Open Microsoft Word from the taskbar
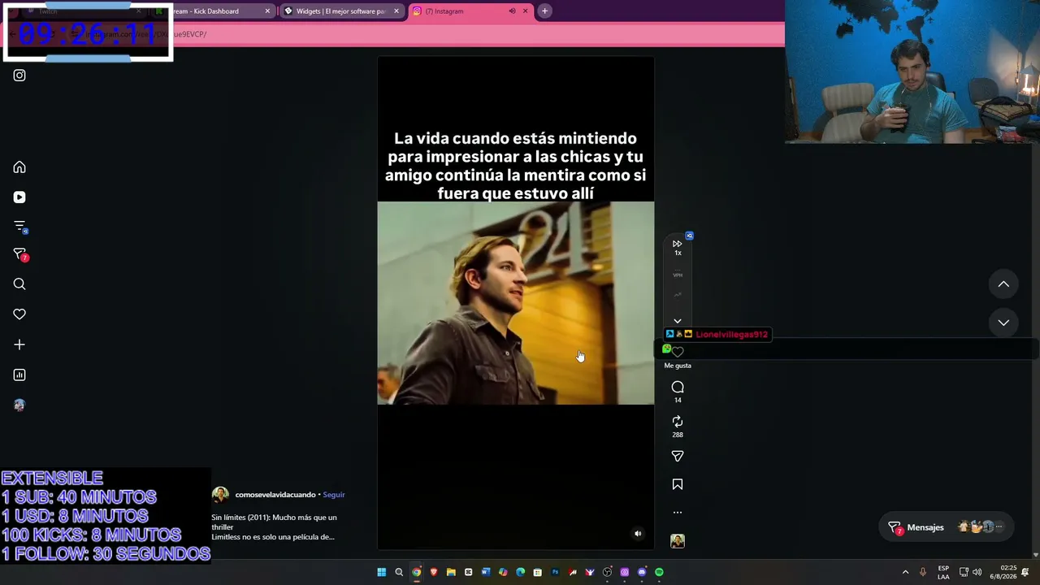Screen dimensions: 1040x585 click(x=486, y=572)
